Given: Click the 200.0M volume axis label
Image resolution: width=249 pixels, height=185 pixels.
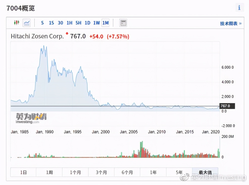Looking at the screenshot, I should (x=228, y=137).
